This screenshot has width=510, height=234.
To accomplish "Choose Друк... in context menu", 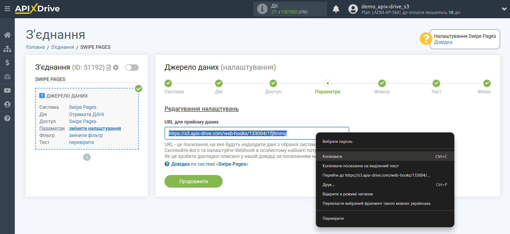I will (x=385, y=185).
